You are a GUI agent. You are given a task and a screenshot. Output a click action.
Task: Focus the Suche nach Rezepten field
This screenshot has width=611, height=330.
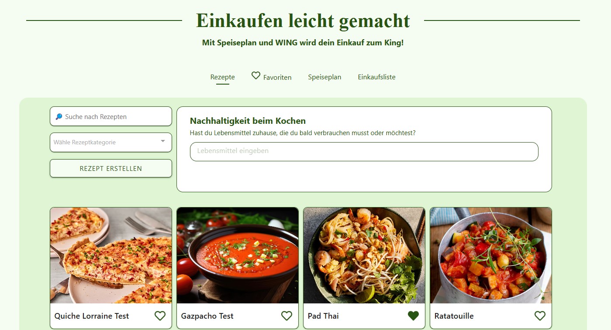click(111, 116)
